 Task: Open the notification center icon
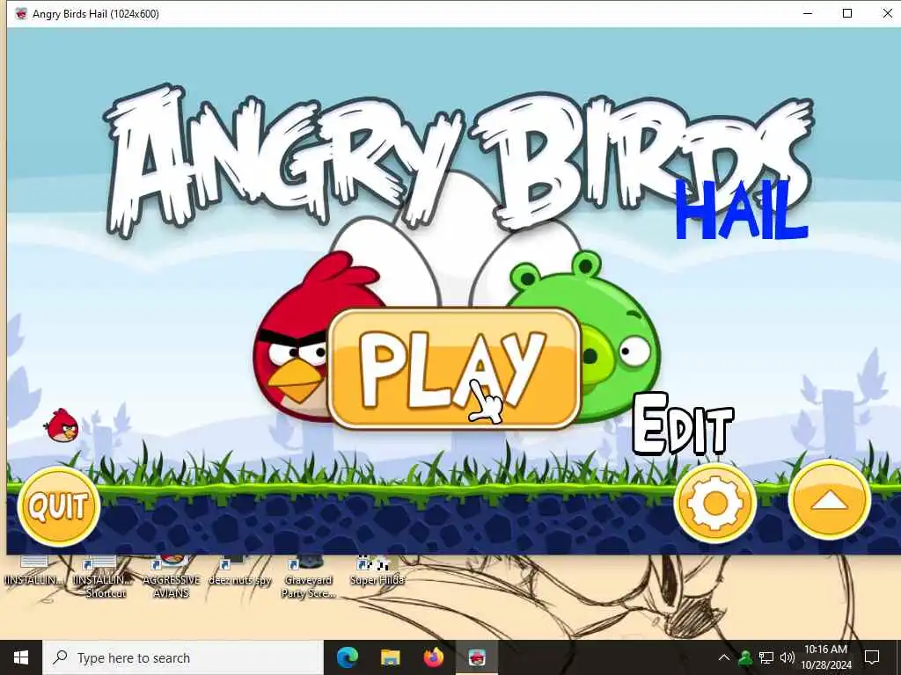pos(872,657)
